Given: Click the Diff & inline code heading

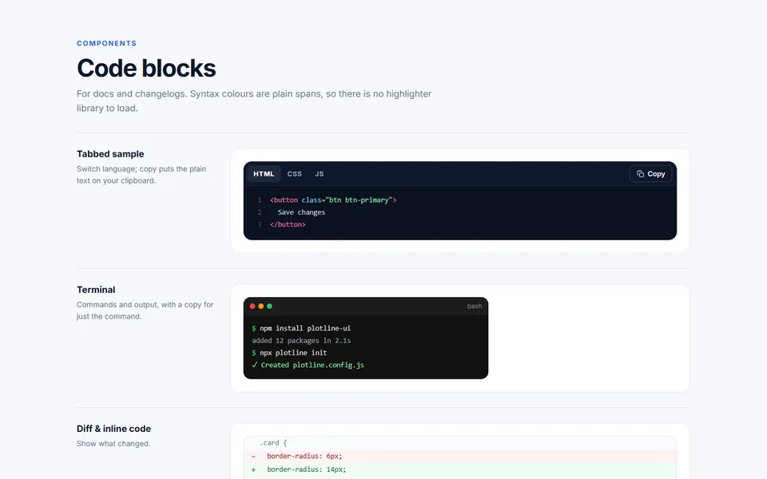Looking at the screenshot, I should [x=114, y=429].
